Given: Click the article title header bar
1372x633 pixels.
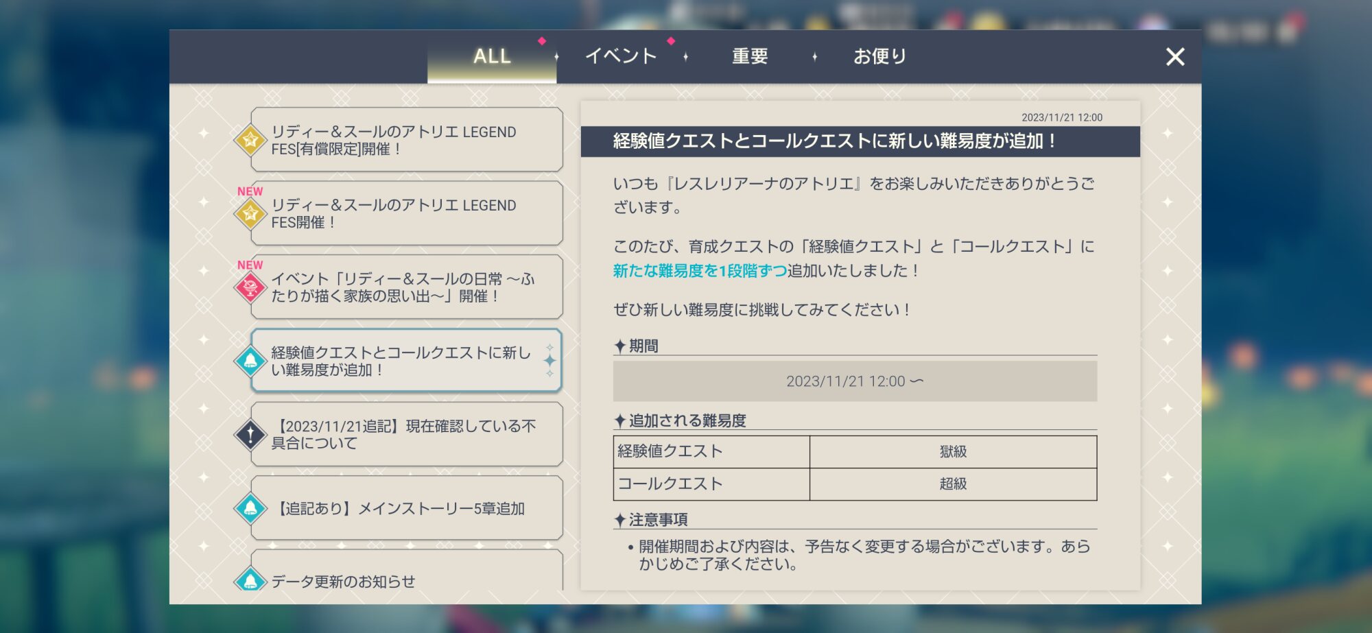Looking at the screenshot, I should (860, 141).
